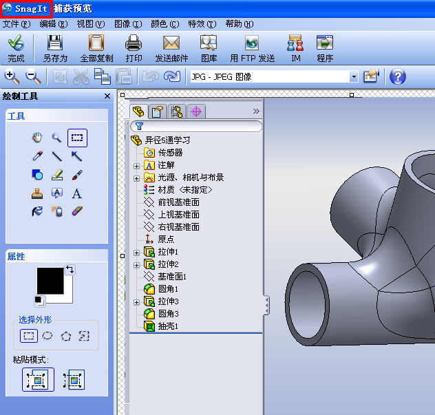Select the first paste mode option
The width and height of the screenshot is (435, 415).
(38, 379)
